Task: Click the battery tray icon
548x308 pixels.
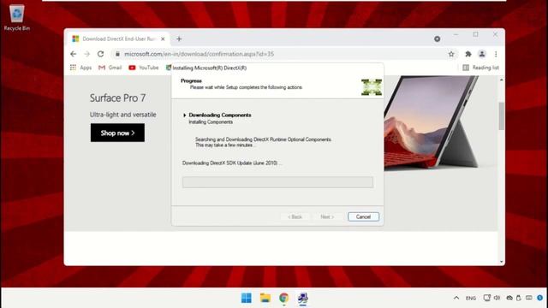Action: point(519,298)
